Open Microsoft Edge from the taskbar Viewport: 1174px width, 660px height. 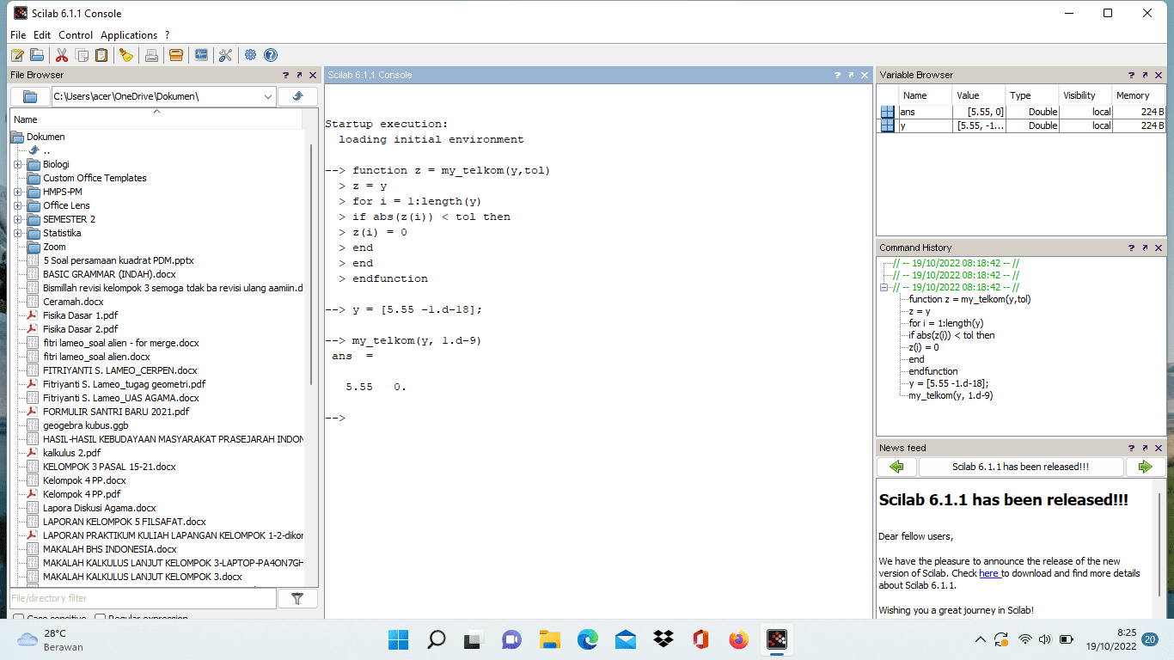[587, 639]
